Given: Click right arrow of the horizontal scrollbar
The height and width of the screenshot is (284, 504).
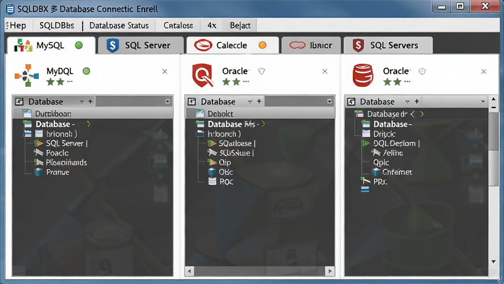Looking at the screenshot, I should tap(330, 271).
